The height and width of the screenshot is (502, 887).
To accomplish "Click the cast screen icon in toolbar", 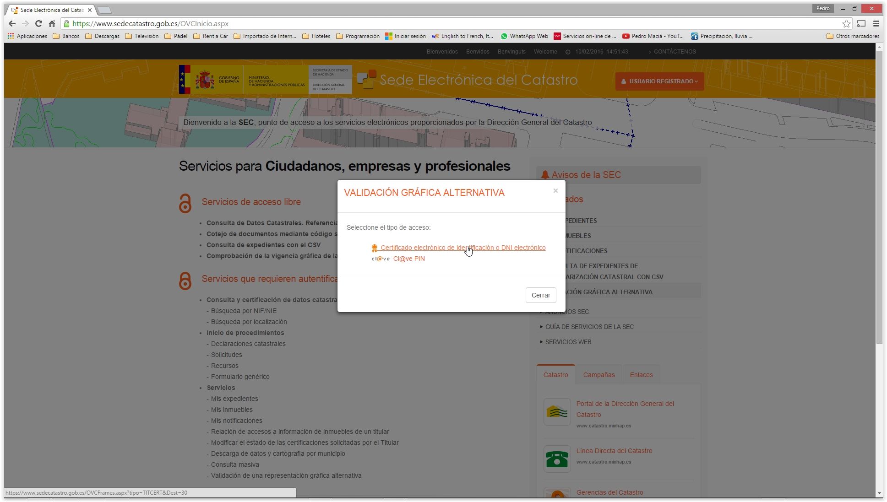I will 861,24.
